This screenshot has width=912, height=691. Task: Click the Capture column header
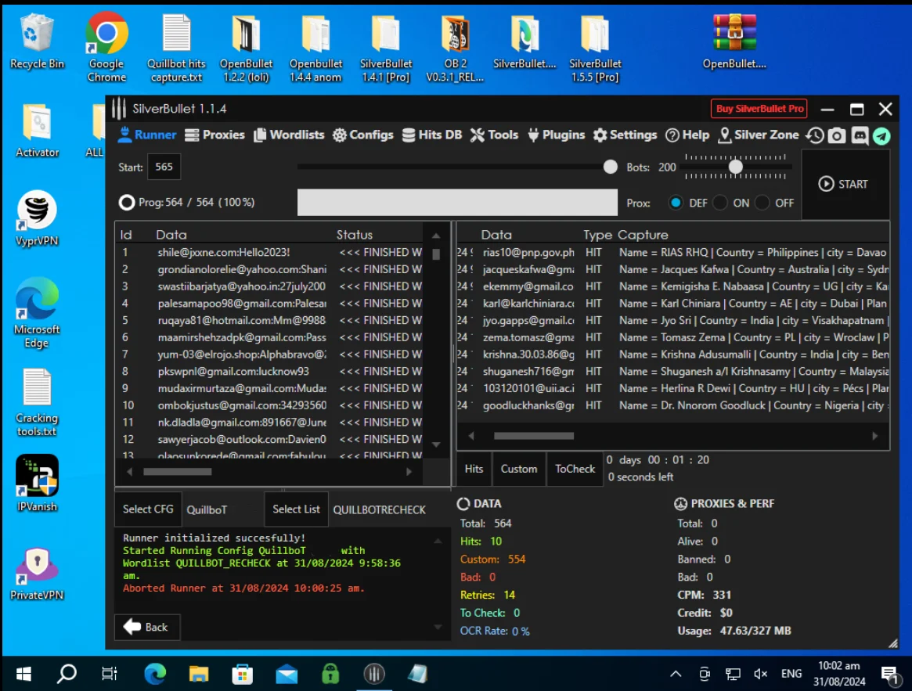[x=643, y=235]
